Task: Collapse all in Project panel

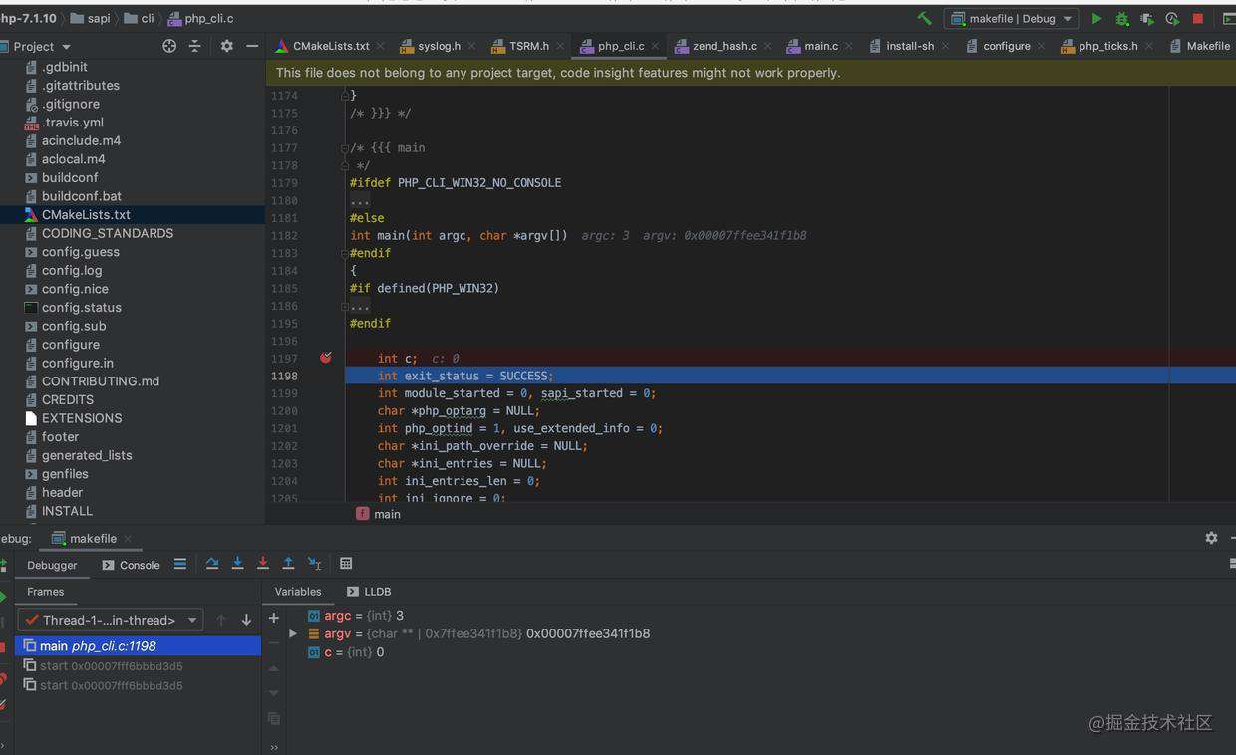Action: coord(194,46)
